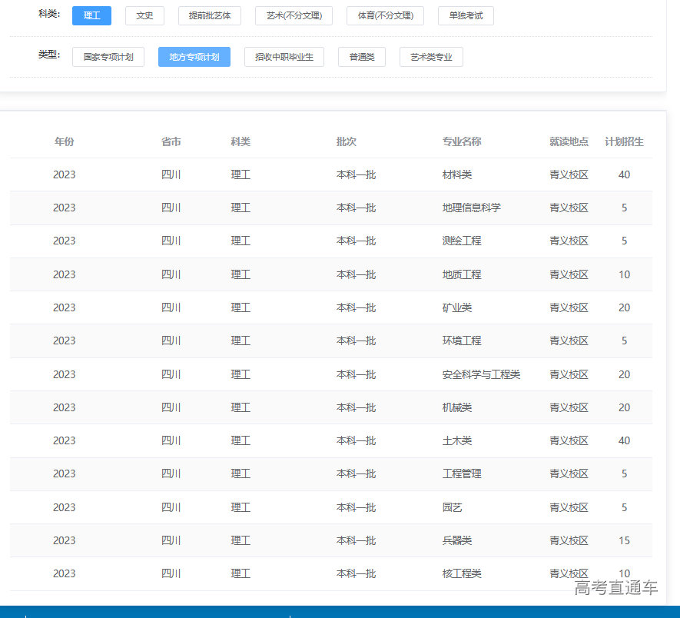Select the 普通类 type filter

(362, 57)
